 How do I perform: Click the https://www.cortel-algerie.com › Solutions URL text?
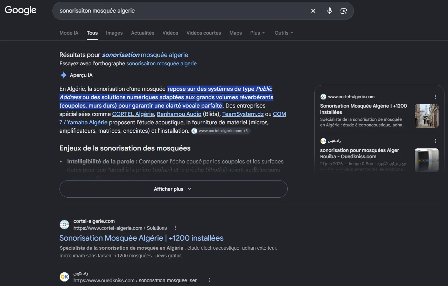pyautogui.click(x=120, y=228)
